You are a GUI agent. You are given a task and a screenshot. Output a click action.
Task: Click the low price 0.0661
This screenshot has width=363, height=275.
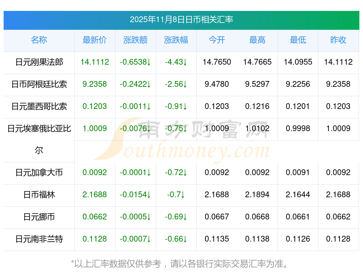pyautogui.click(x=298, y=217)
